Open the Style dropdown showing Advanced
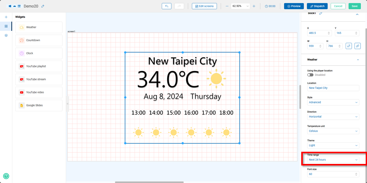Viewport: 367px width, 183px height. tap(333, 102)
